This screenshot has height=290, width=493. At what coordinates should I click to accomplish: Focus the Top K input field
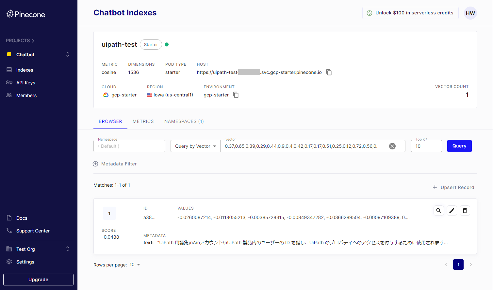(x=426, y=146)
